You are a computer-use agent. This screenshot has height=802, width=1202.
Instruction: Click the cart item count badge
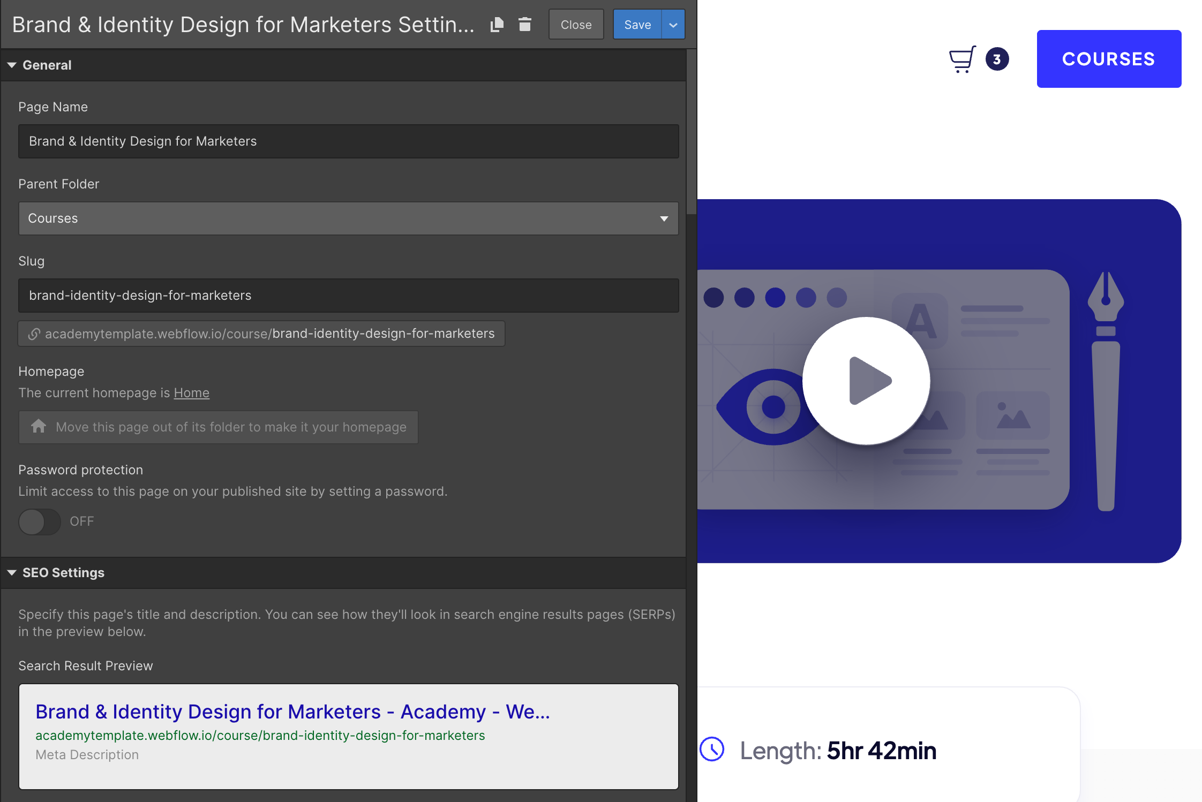(x=997, y=59)
